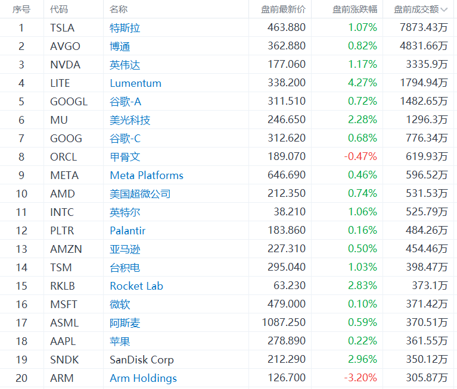Open the Meta Platforms link
The image size is (457, 389).
(x=147, y=175)
